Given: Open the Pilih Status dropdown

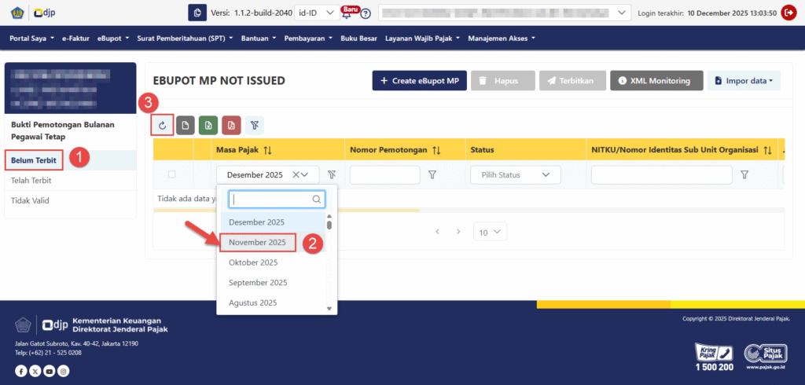Looking at the screenshot, I should point(515,175).
